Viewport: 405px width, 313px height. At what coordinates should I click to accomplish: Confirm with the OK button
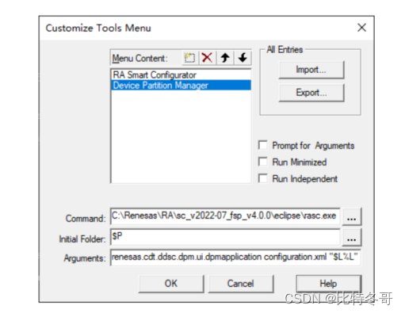click(171, 284)
